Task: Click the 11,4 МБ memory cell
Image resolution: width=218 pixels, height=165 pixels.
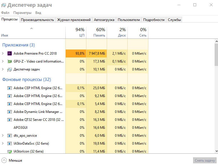Action: pos(97,151)
